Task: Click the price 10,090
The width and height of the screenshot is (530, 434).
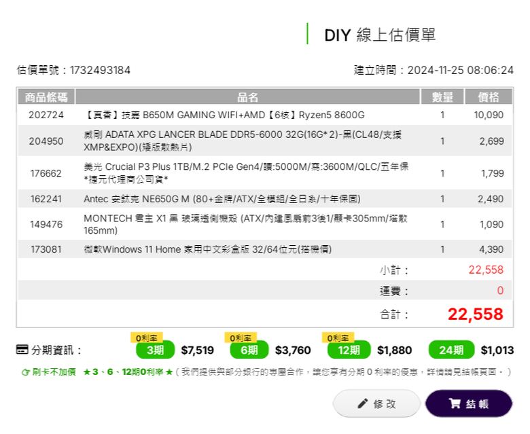Action: tap(489, 115)
